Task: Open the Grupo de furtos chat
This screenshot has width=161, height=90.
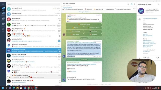Action: 34,9
